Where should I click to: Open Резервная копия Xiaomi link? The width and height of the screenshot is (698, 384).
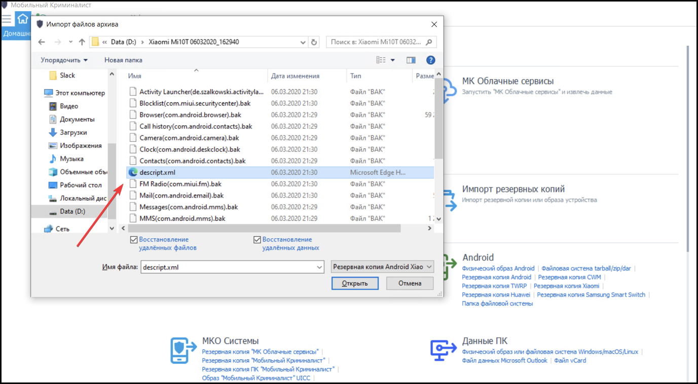click(566, 286)
